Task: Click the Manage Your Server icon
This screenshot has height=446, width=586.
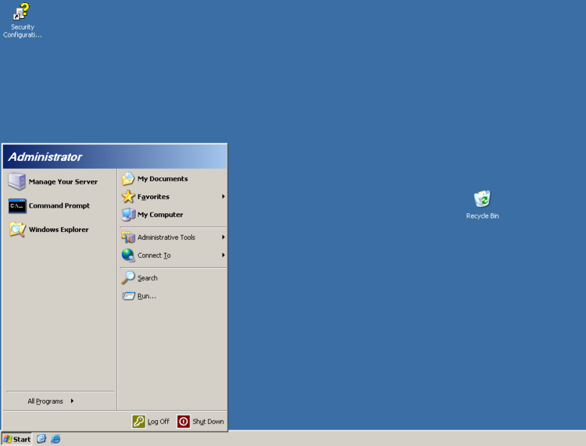Action: (17, 181)
